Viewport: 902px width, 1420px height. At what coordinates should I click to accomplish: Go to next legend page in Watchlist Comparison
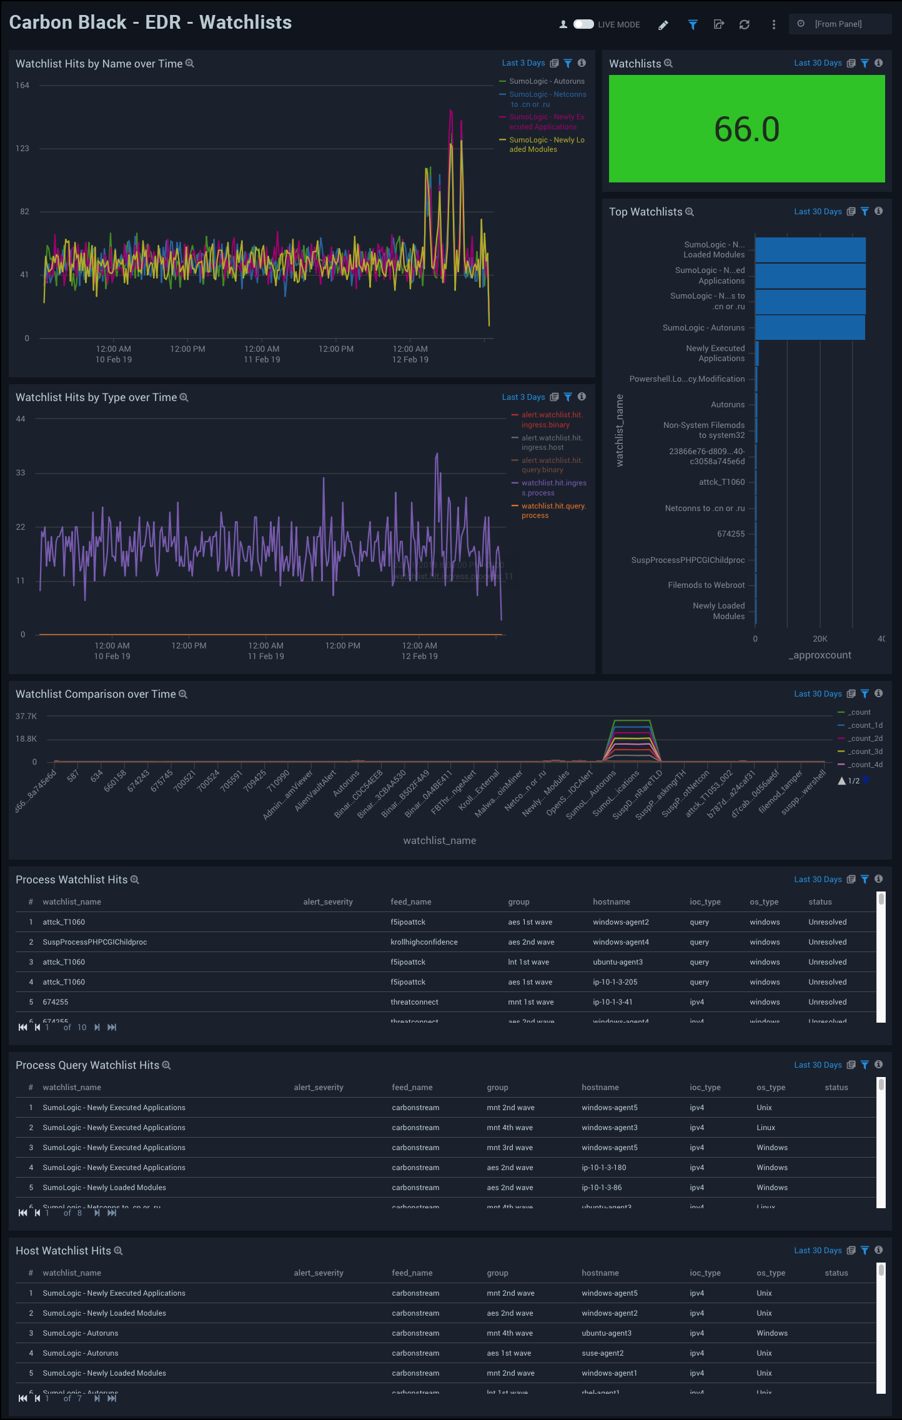point(865,781)
